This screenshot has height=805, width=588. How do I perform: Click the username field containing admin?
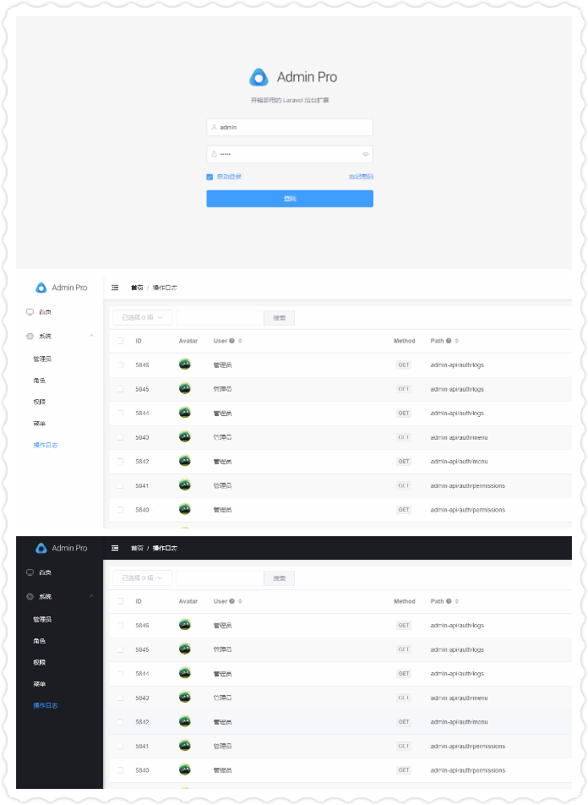point(290,128)
